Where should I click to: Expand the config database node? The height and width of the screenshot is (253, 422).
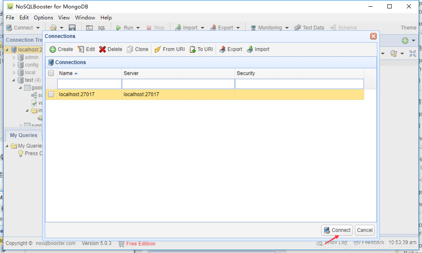click(x=14, y=65)
